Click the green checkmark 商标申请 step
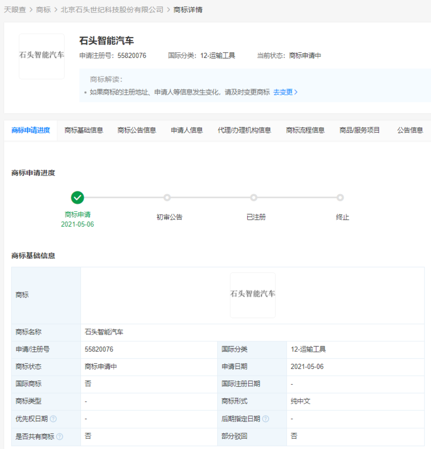Image resolution: width=431 pixels, height=449 pixels. [77, 197]
